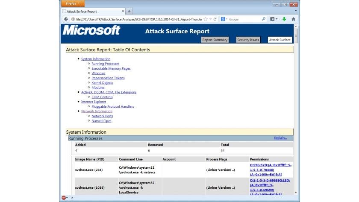The width and height of the screenshot is (359, 202).
Task: Select the Attack Surface tab
Action: point(280,40)
